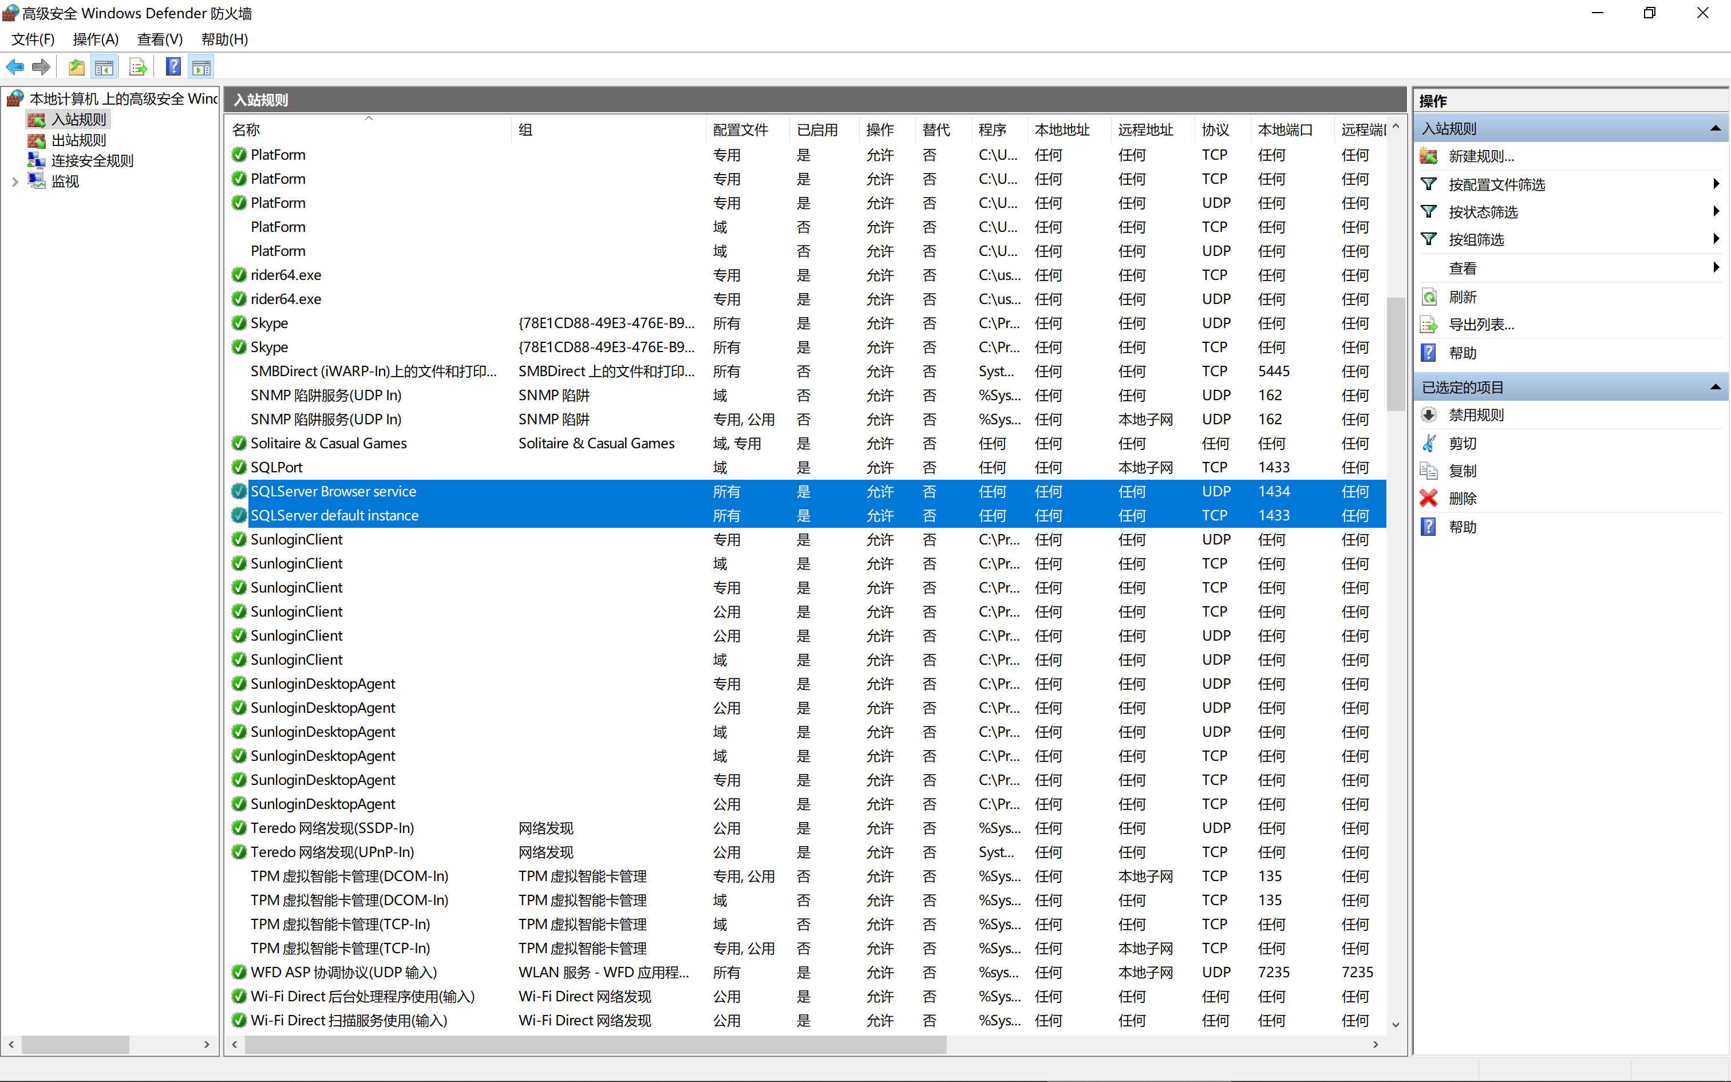Click 导出列表... action link
1731x1082 pixels.
(x=1481, y=325)
